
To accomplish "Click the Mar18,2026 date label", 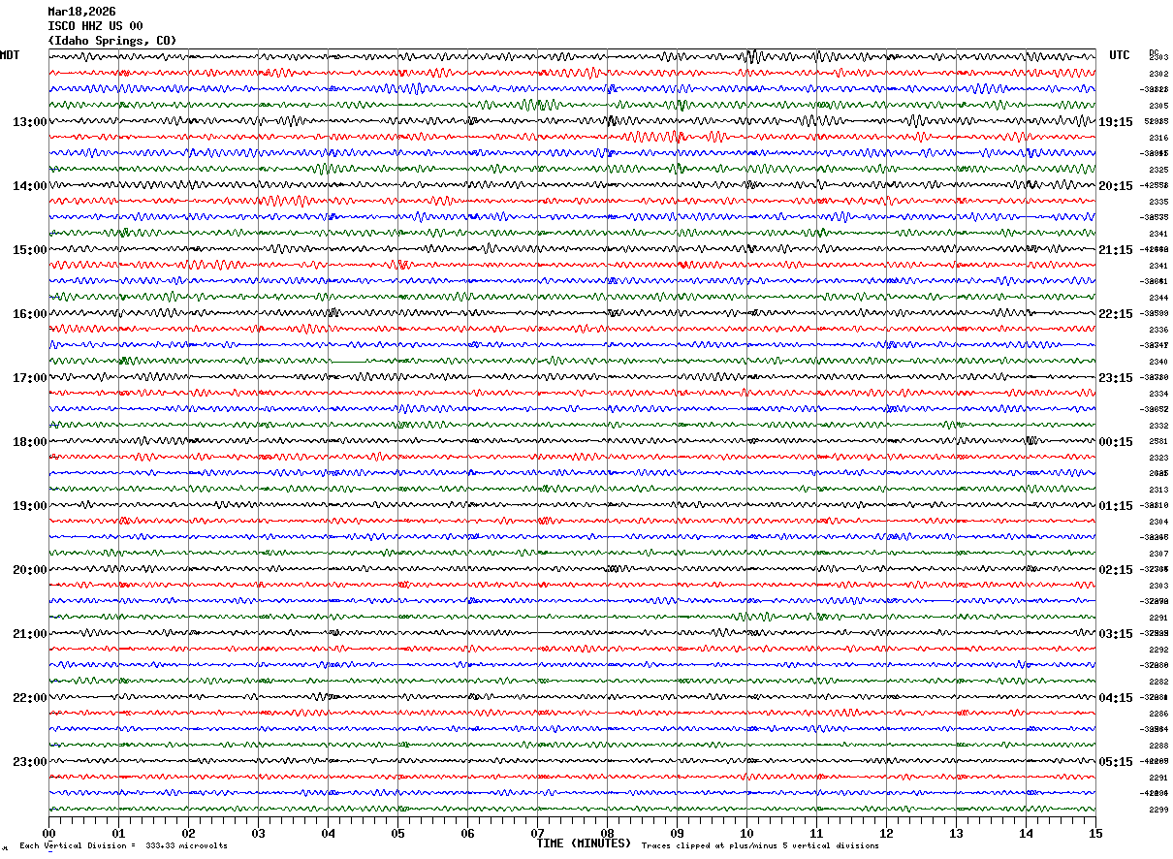I will 81,12.
